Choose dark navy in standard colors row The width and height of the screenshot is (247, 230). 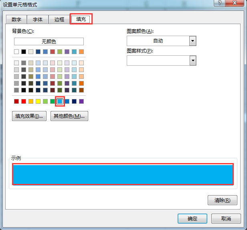74,101
